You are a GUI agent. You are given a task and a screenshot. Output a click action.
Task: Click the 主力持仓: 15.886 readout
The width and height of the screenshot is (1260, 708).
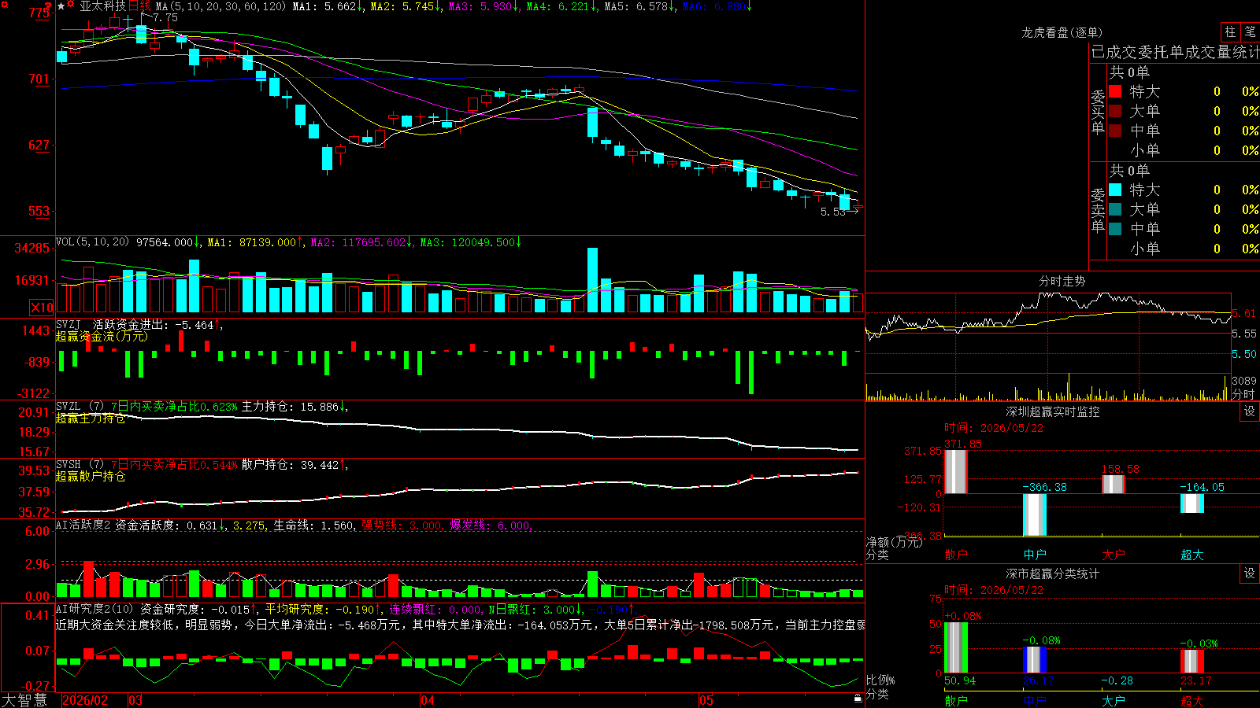290,407
